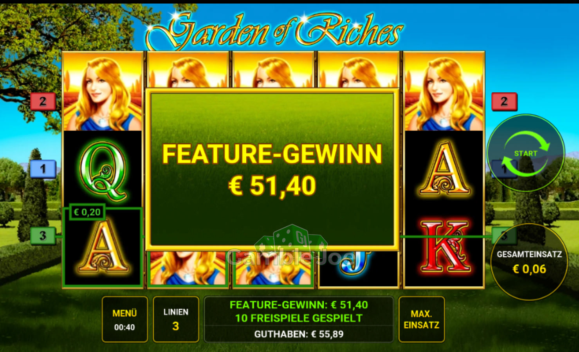Viewport: 579px width, 352px height.
Task: Open the GESAMTEINSATZ € 0,06 bet selector
Action: [x=529, y=262]
